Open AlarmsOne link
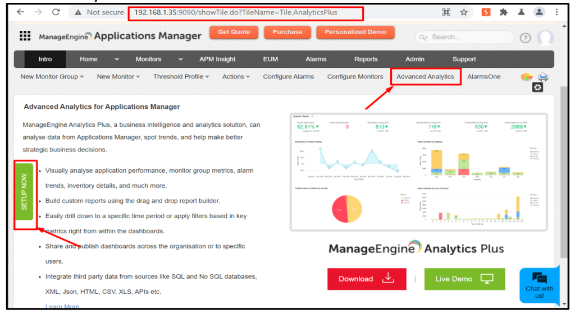Screen dimensions: 575x314 tap(484, 77)
